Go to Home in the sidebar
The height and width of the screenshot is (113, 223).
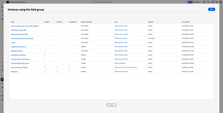[x=2, y=7]
